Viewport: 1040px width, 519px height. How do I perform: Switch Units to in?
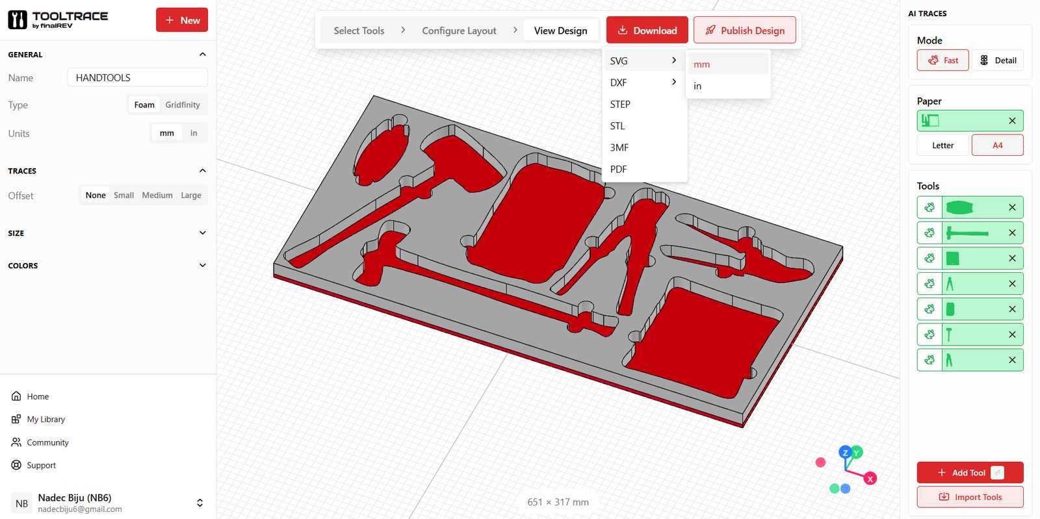click(194, 133)
